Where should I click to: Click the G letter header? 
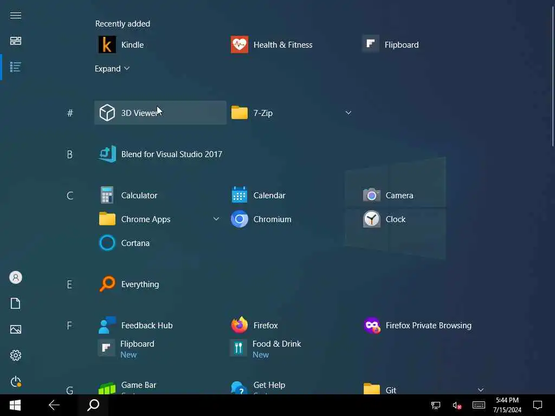[70, 390]
